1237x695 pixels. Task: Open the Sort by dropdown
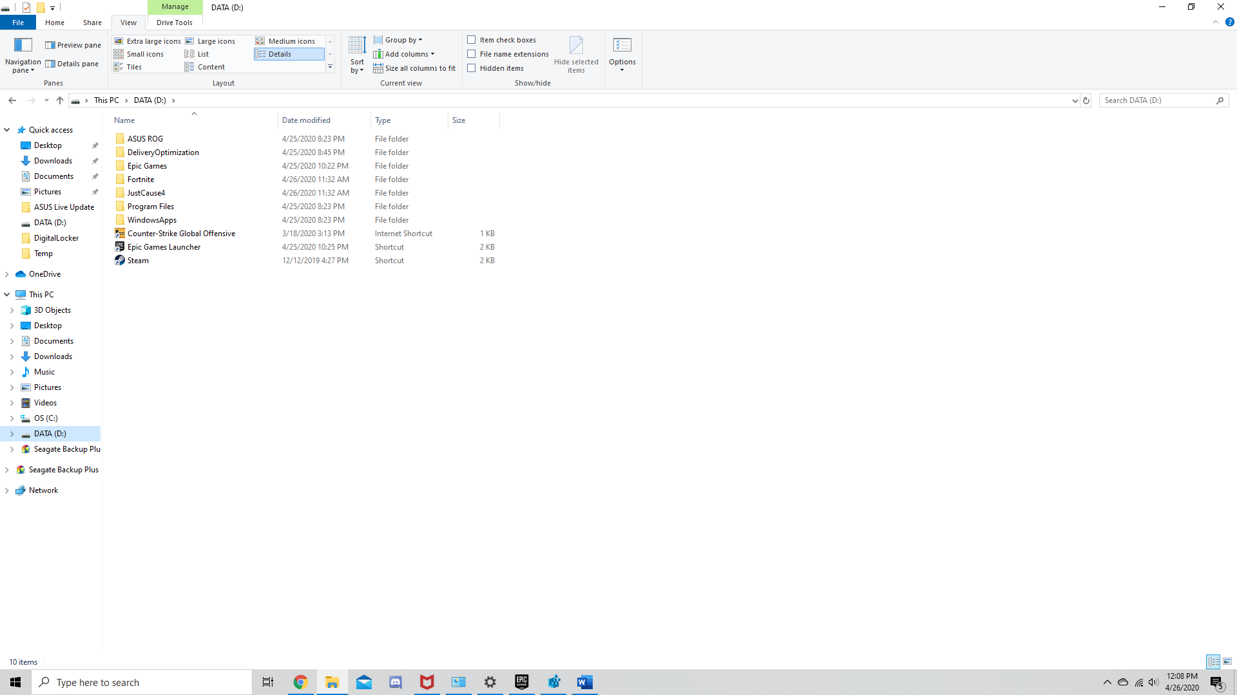357,55
